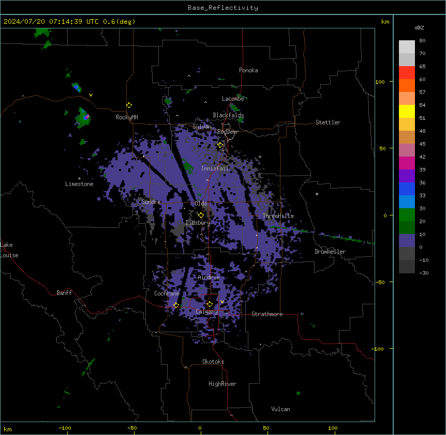446x435 pixels.
Task: Click the Banff label
Action: pos(64,293)
